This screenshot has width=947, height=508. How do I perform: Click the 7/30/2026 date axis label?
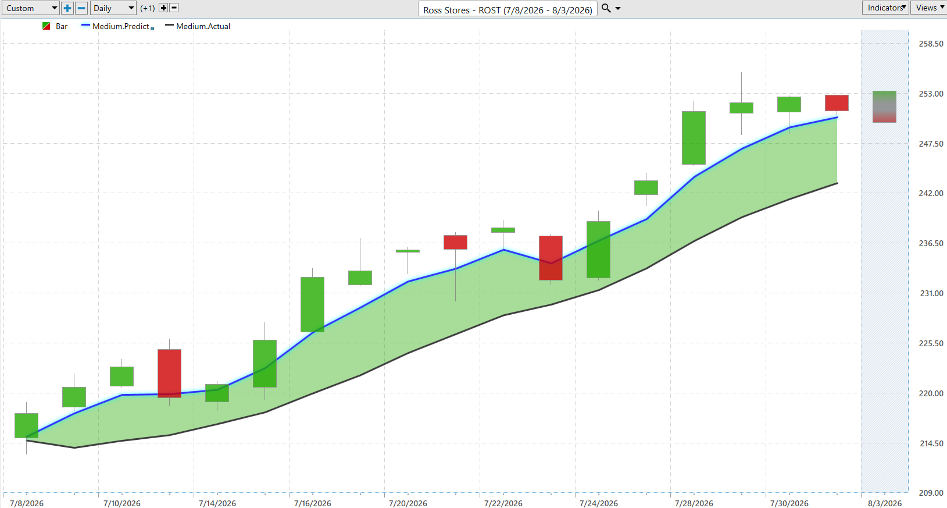coord(789,503)
